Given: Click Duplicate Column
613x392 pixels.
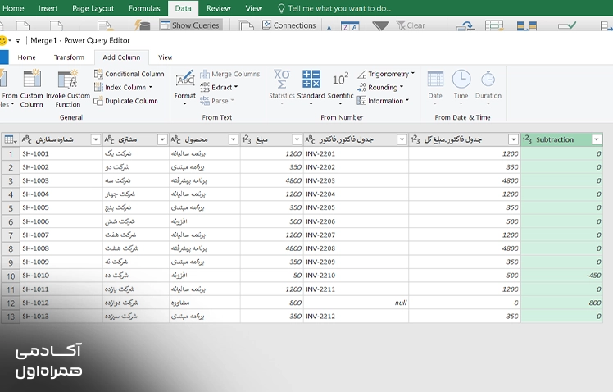Looking at the screenshot, I should click(x=126, y=101).
